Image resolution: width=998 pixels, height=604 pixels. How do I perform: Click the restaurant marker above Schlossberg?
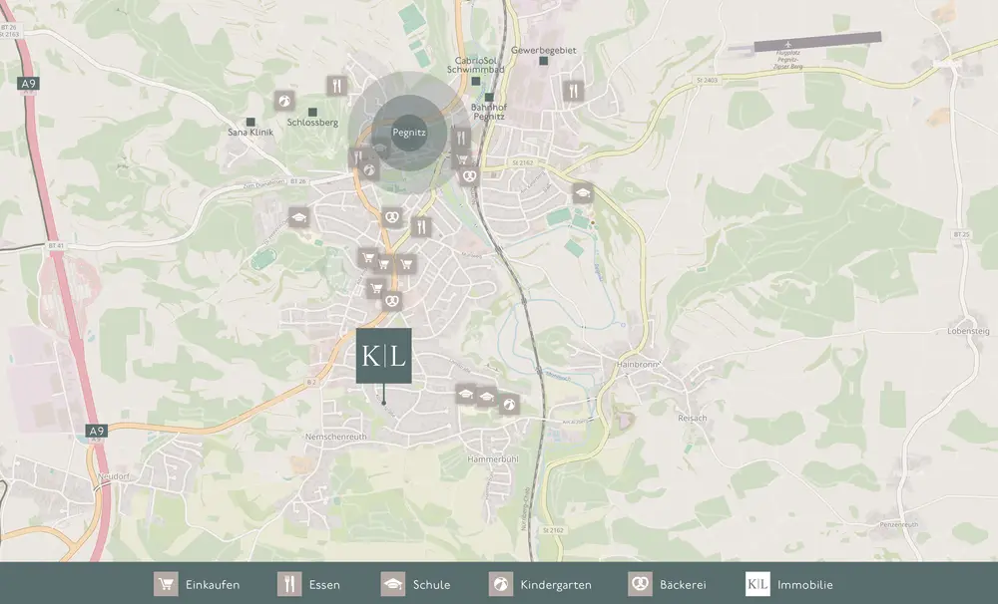click(337, 87)
